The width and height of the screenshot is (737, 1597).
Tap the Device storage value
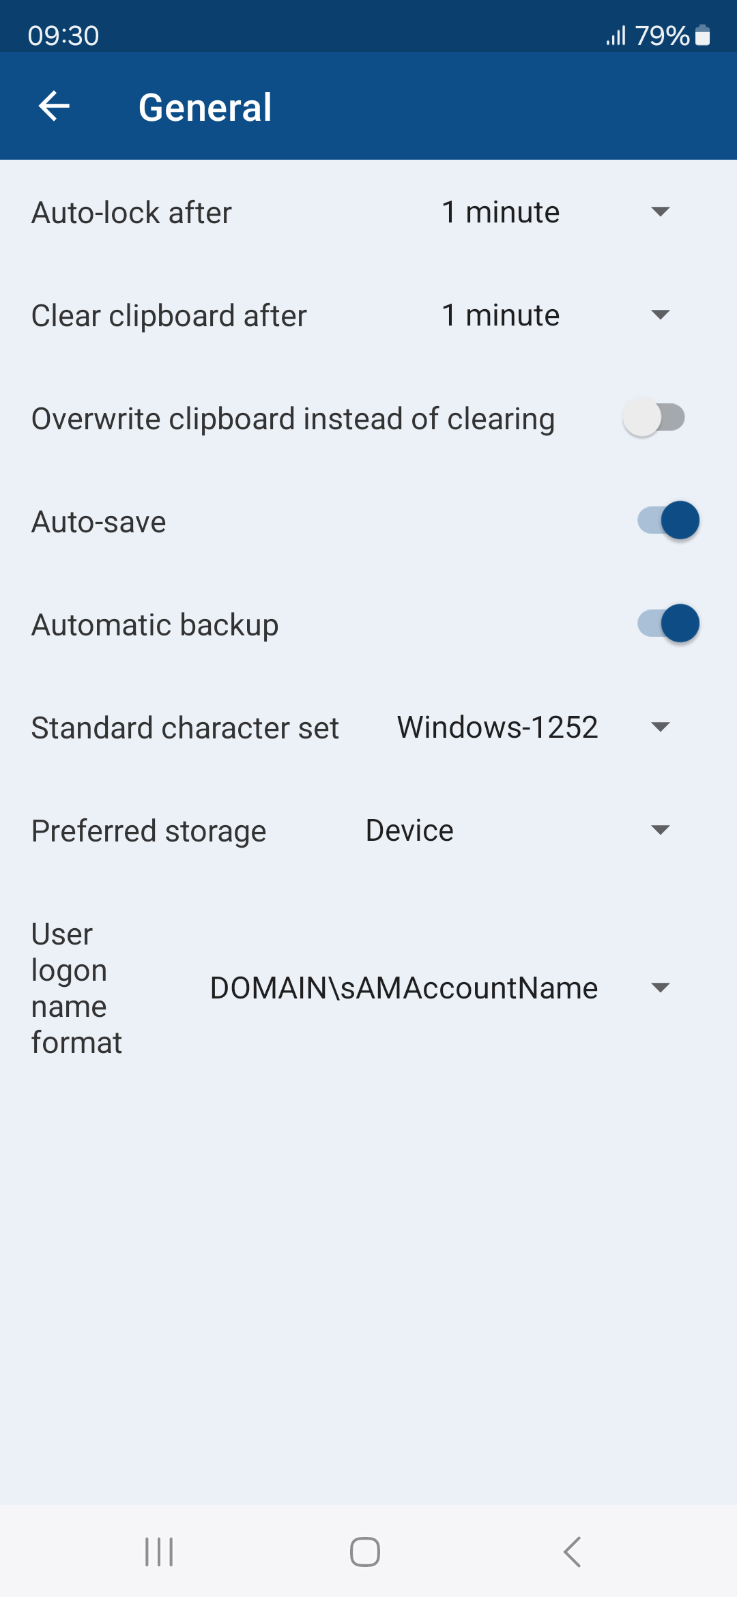coord(409,831)
